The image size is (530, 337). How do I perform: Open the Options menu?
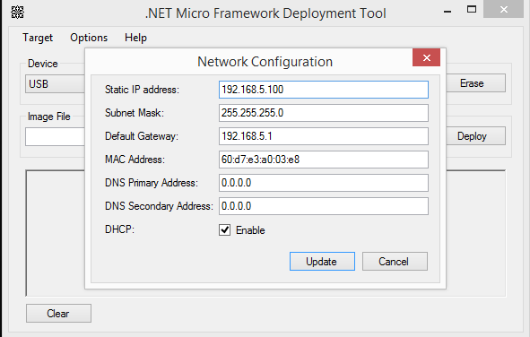[x=89, y=38]
